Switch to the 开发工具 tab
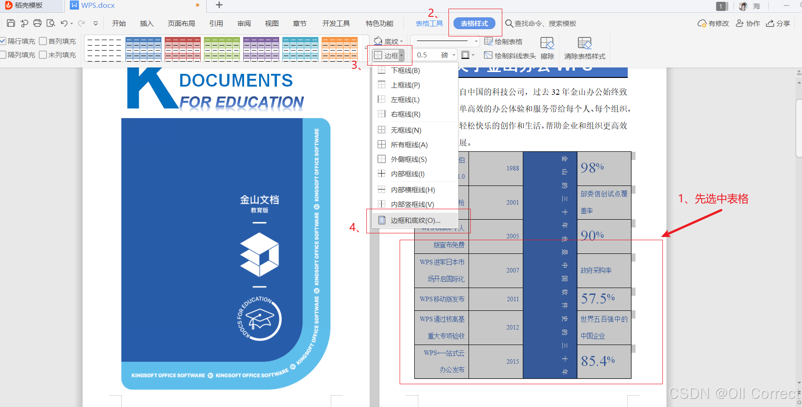The image size is (802, 407). click(x=336, y=23)
